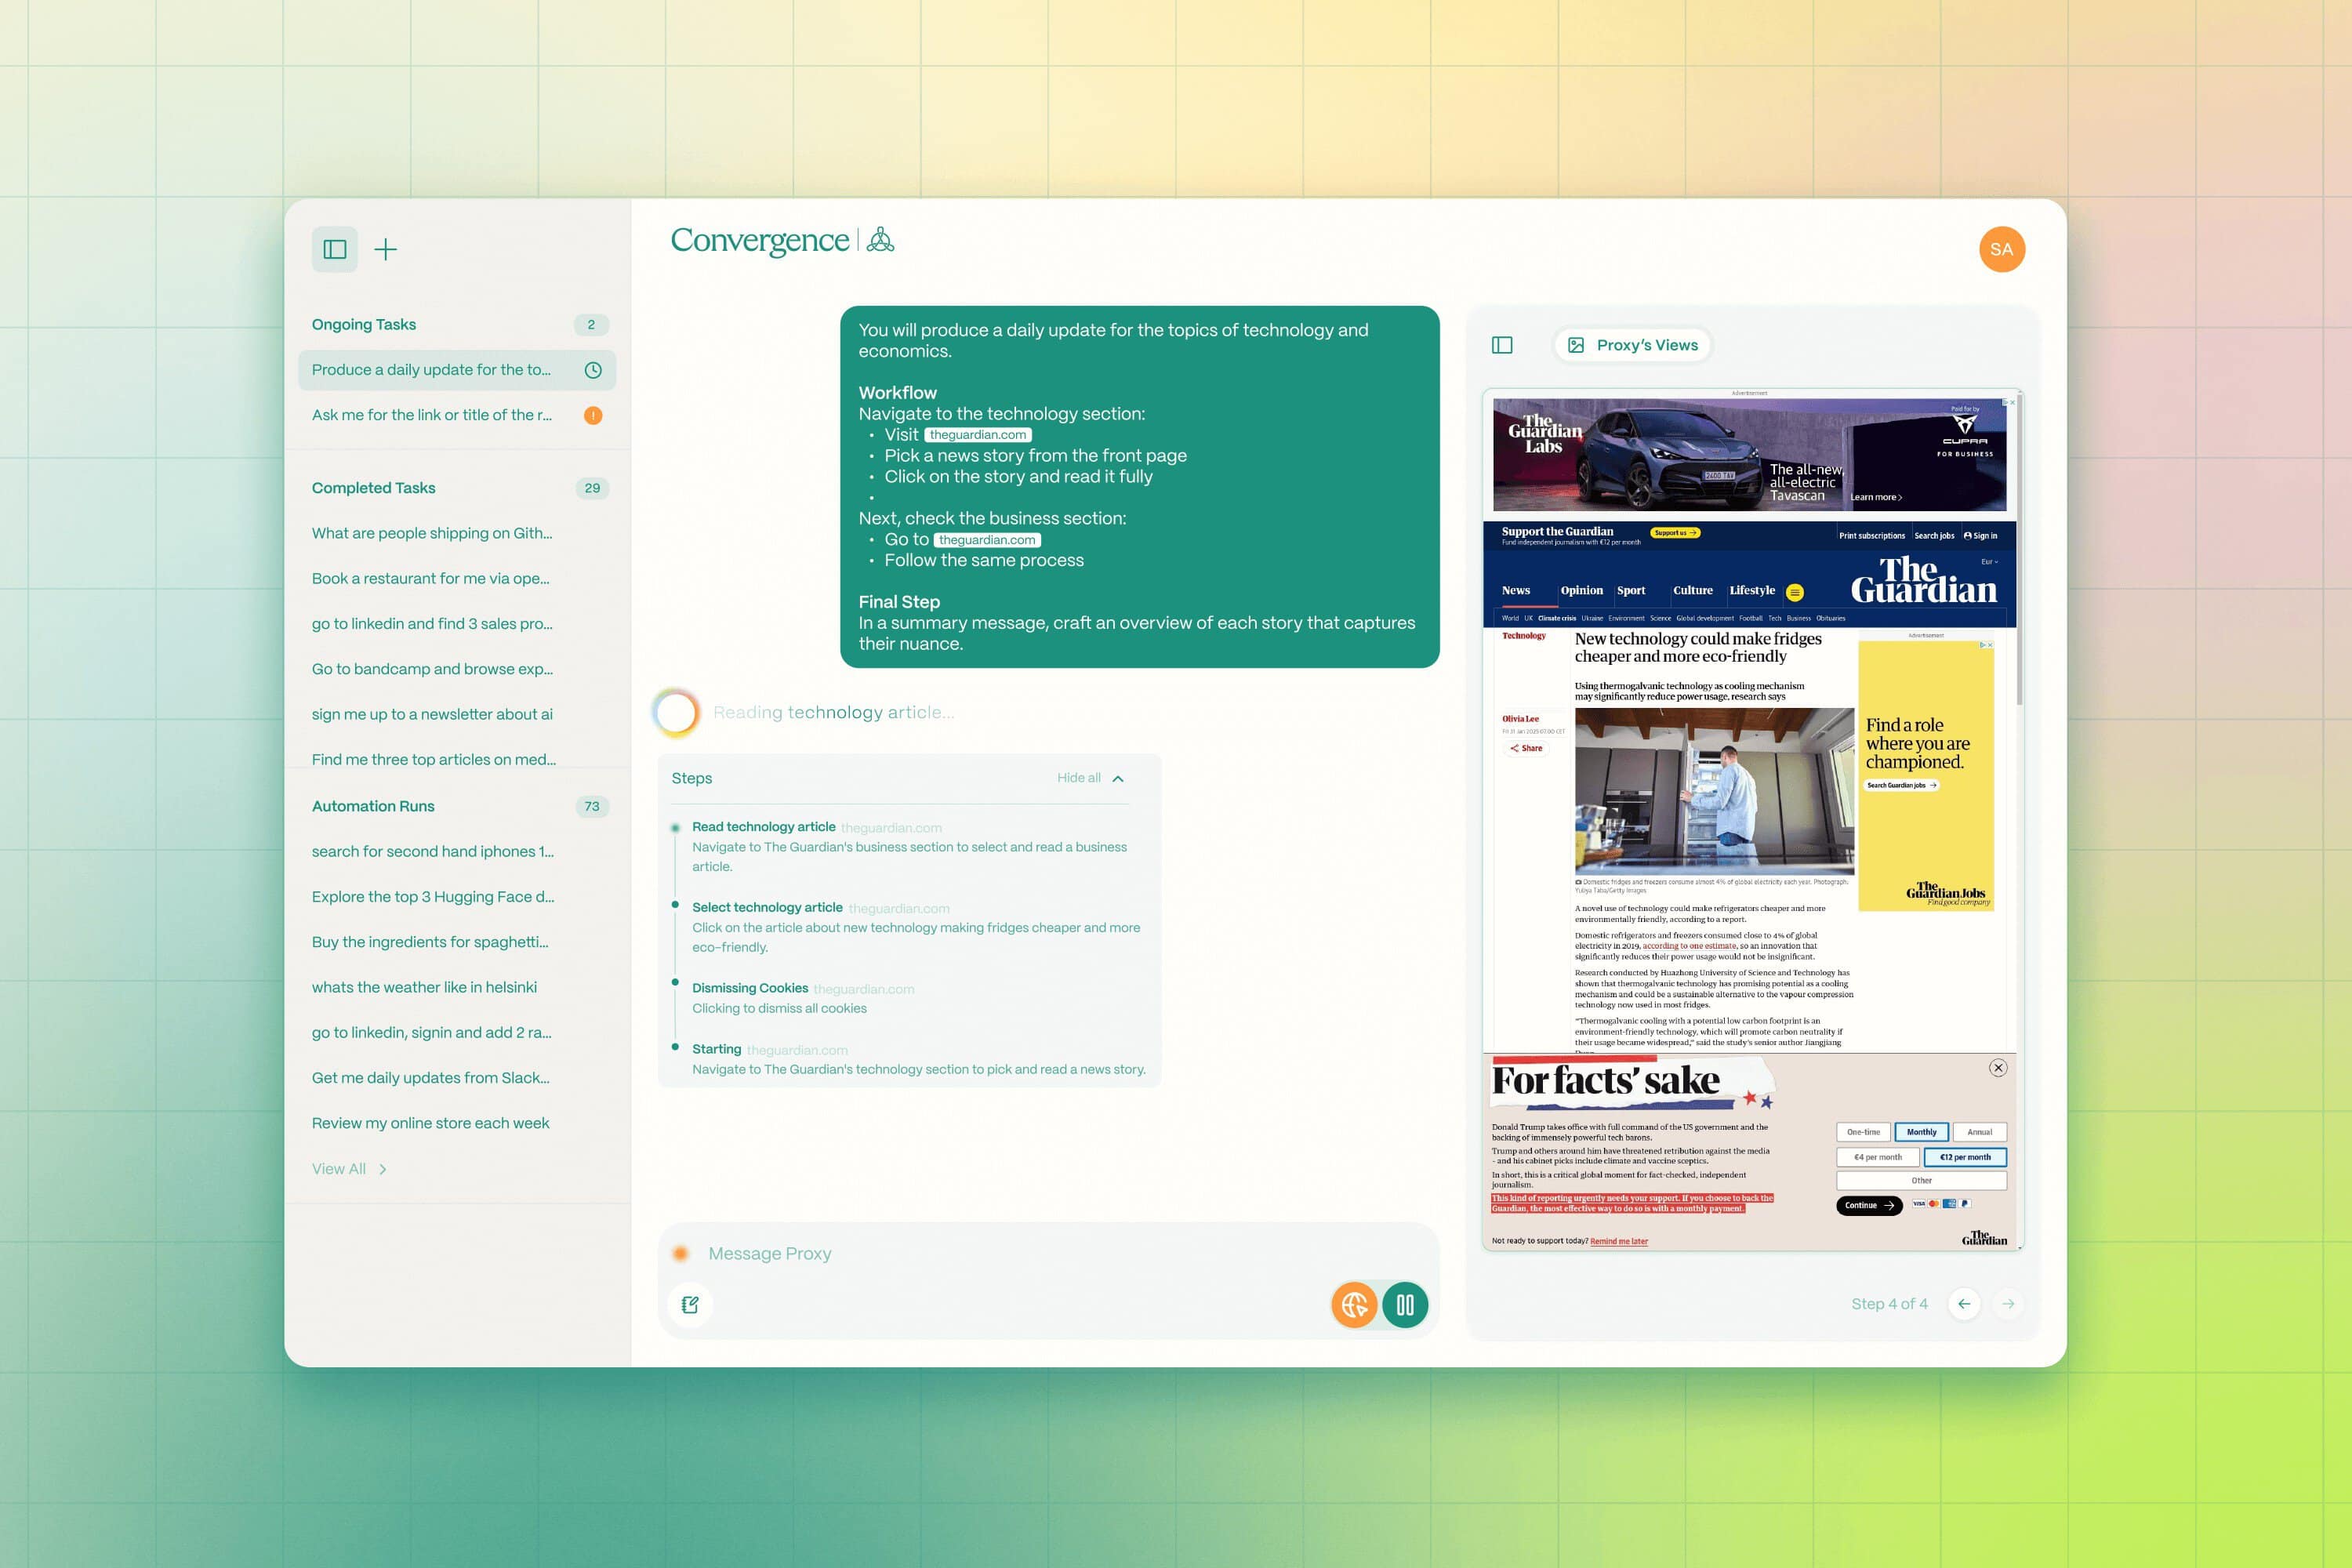The height and width of the screenshot is (1568, 2352).
Task: Open the Proxy's Views tab
Action: point(1633,345)
